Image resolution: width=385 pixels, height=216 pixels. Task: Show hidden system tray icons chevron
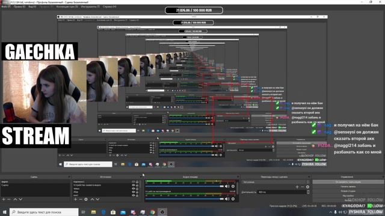(331, 212)
